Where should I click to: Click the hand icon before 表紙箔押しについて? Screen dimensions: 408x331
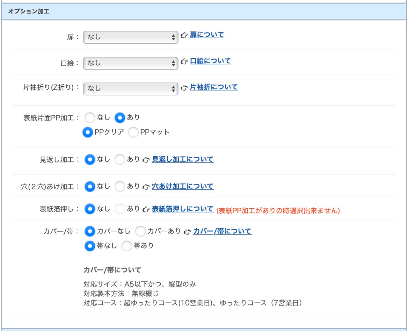146,209
